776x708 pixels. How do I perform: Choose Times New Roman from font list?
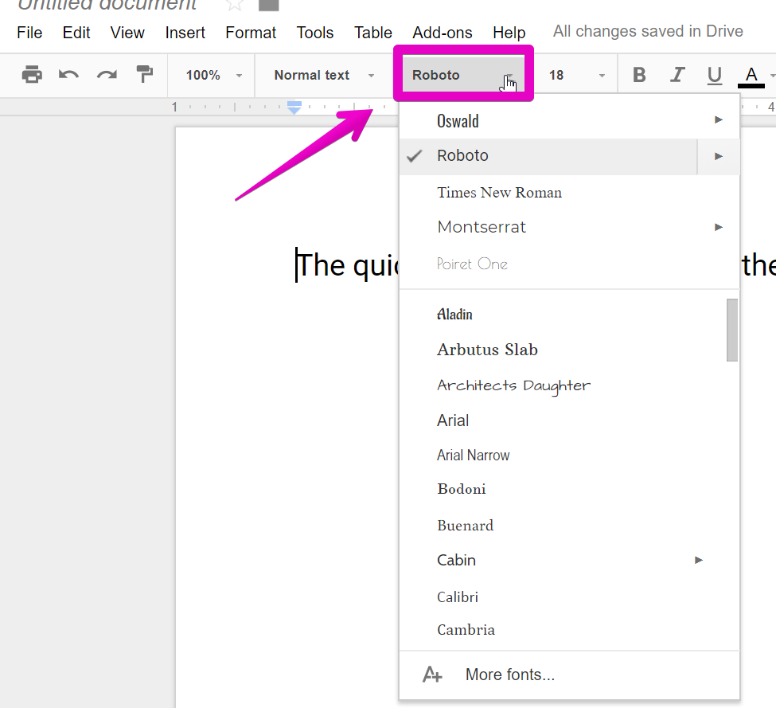[x=499, y=192]
